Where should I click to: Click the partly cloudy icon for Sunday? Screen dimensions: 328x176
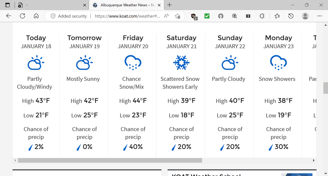point(230,62)
